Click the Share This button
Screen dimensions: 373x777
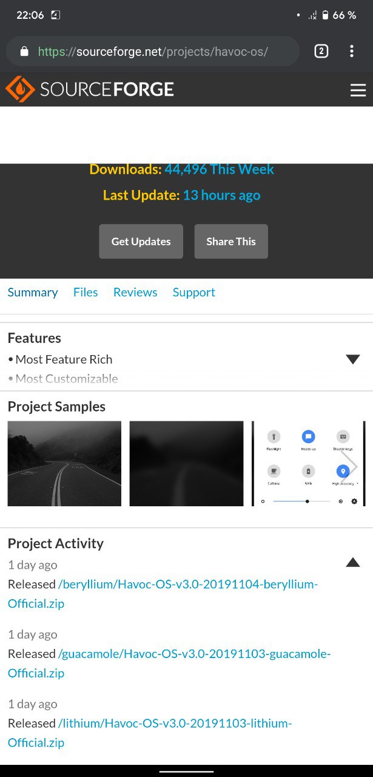(231, 242)
